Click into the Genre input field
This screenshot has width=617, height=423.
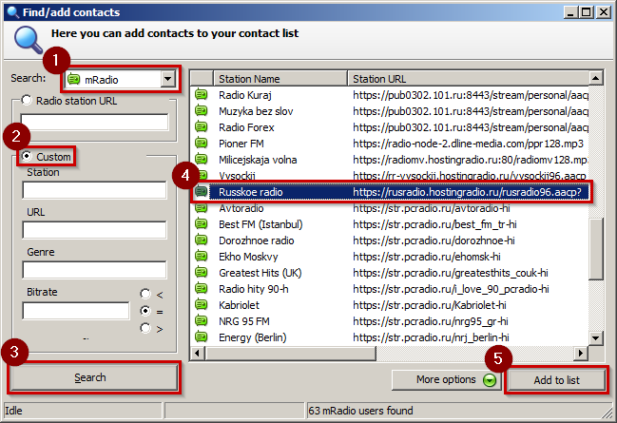(x=94, y=270)
